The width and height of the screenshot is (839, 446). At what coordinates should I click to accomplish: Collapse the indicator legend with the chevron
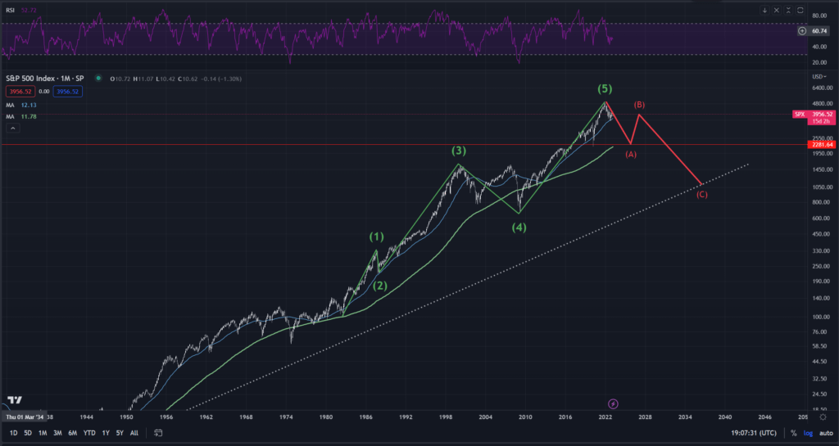coord(13,128)
